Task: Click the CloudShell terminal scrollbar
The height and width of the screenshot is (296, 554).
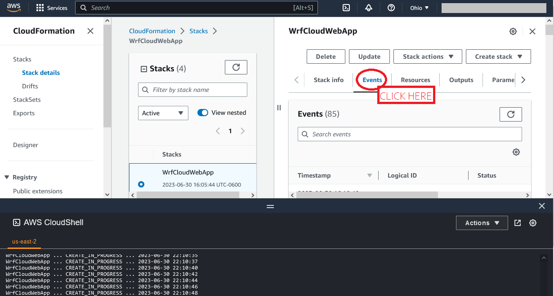Action: point(544,275)
